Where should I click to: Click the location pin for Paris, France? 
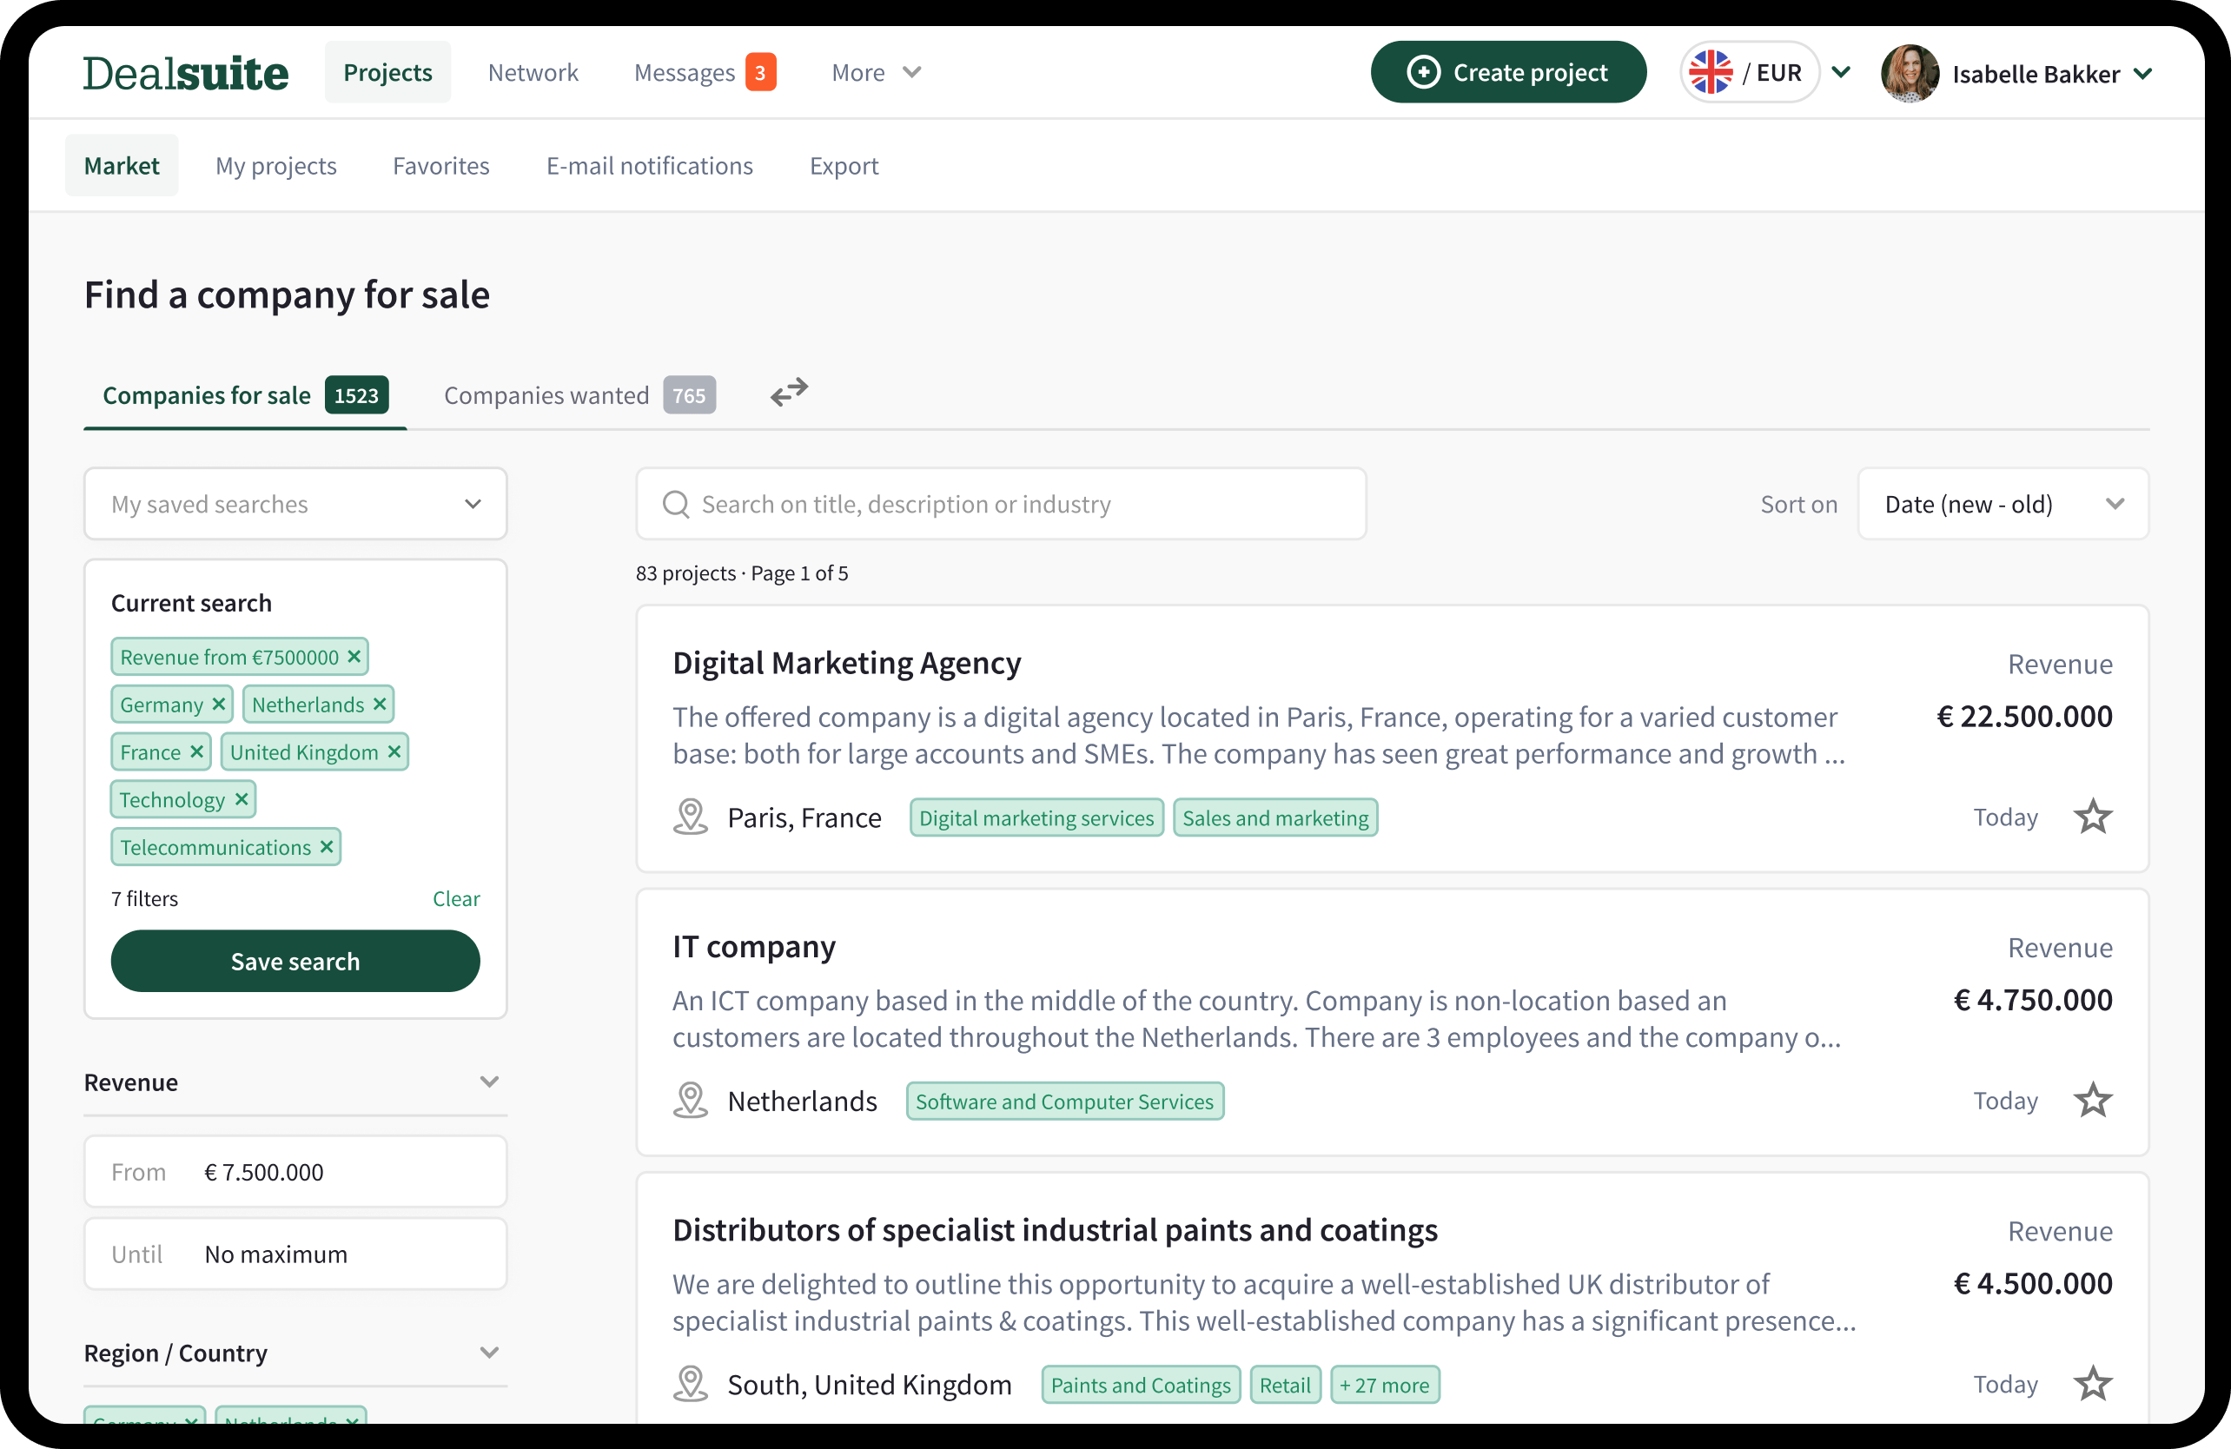(x=690, y=817)
